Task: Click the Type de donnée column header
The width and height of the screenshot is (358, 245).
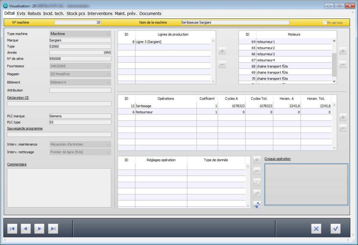Action: 216,160
